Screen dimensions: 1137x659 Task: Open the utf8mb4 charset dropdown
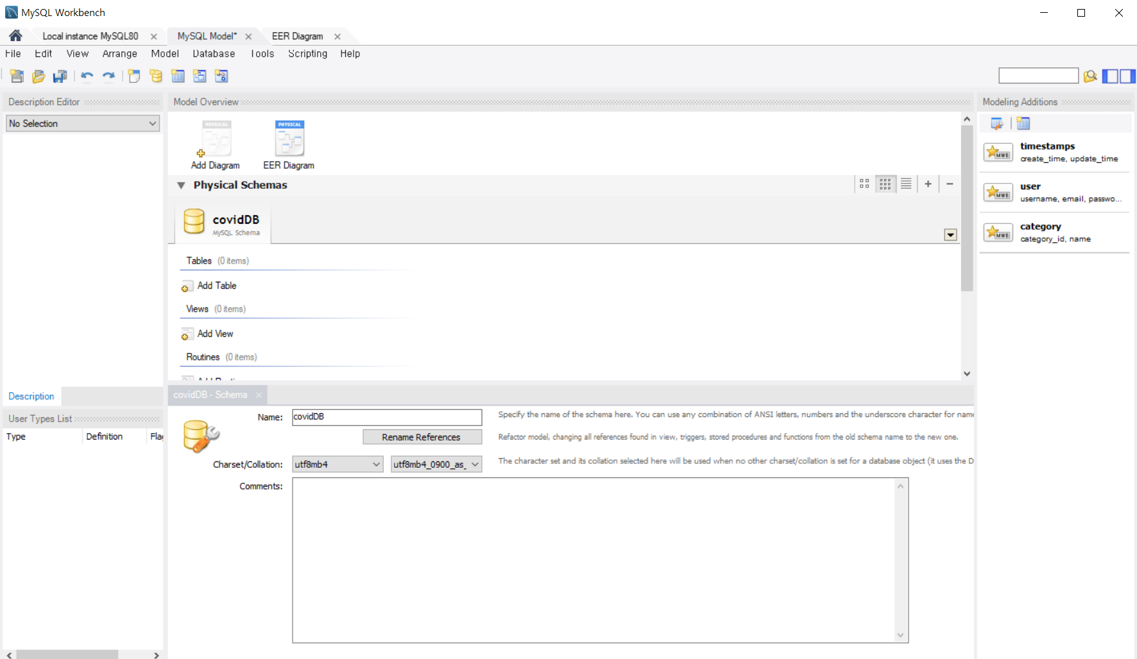click(338, 464)
